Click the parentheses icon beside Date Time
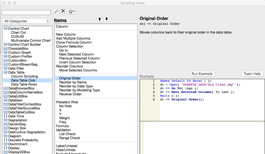This screenshot has height=154, width=265. click(x=6, y=116)
